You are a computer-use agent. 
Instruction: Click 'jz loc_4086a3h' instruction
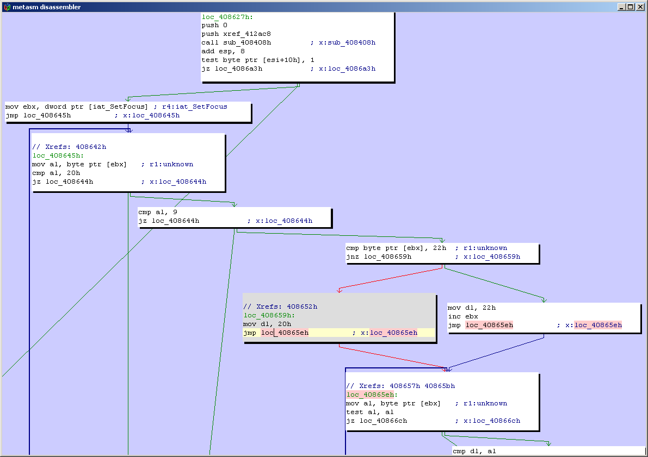tap(232, 68)
